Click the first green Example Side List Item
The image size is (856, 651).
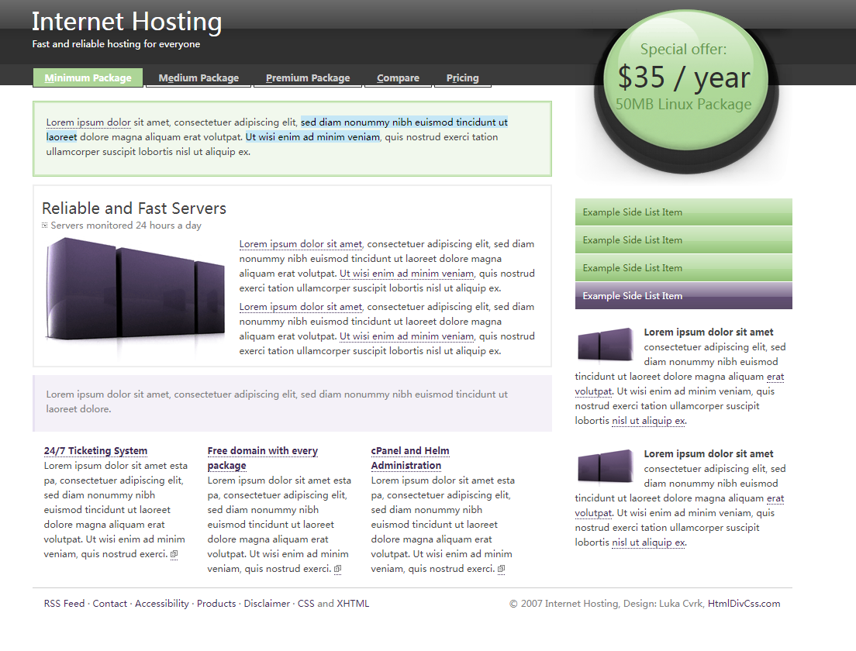click(683, 212)
